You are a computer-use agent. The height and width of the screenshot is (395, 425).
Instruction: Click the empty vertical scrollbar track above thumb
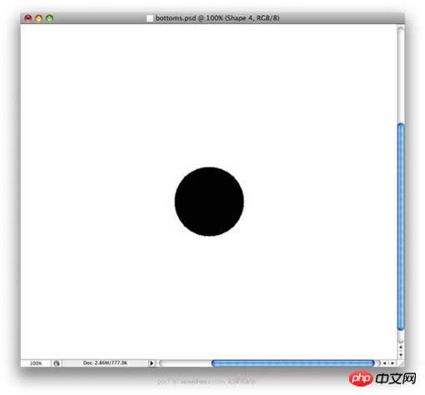[401, 75]
